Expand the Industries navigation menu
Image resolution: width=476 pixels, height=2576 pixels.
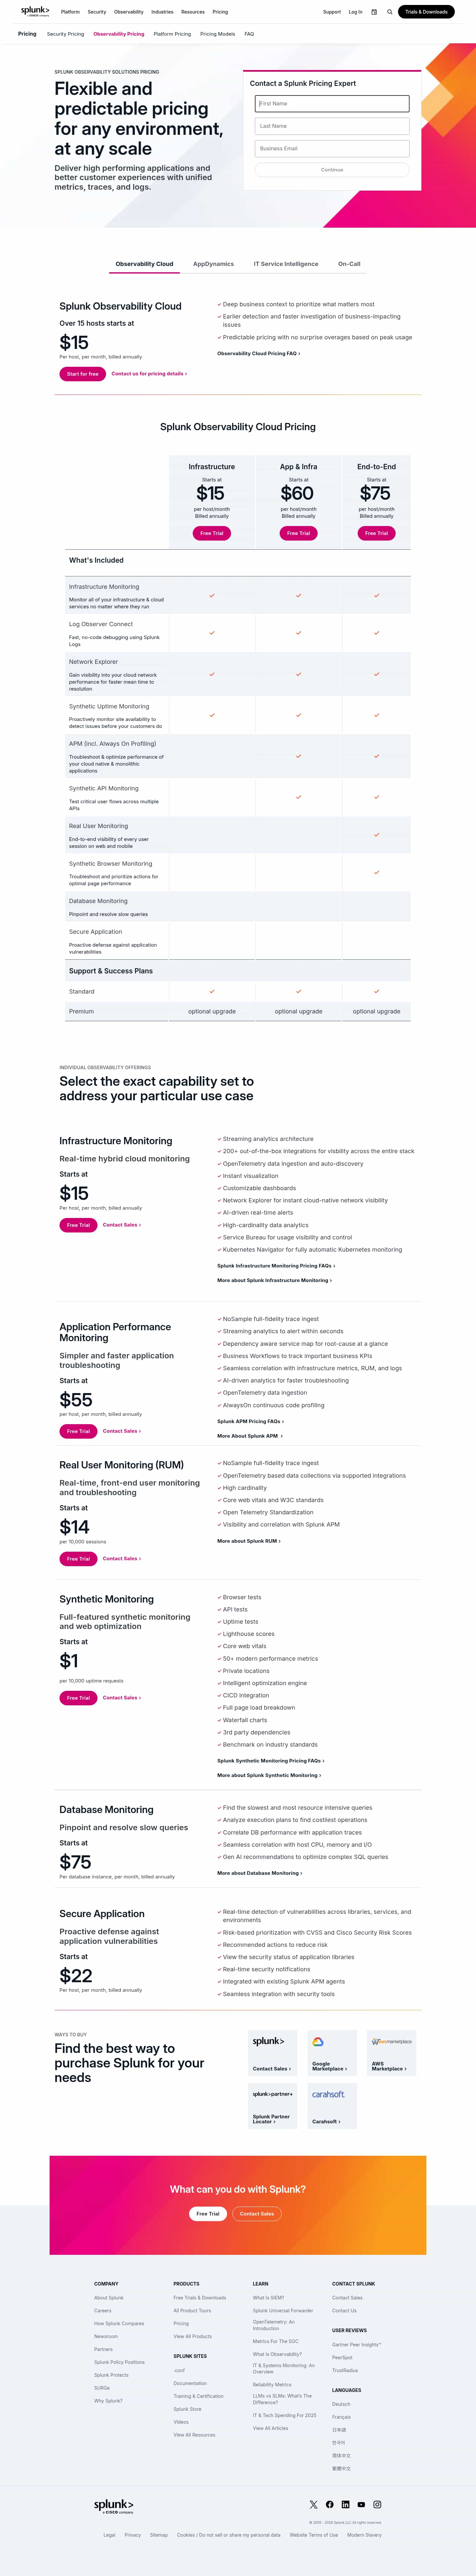(x=162, y=12)
